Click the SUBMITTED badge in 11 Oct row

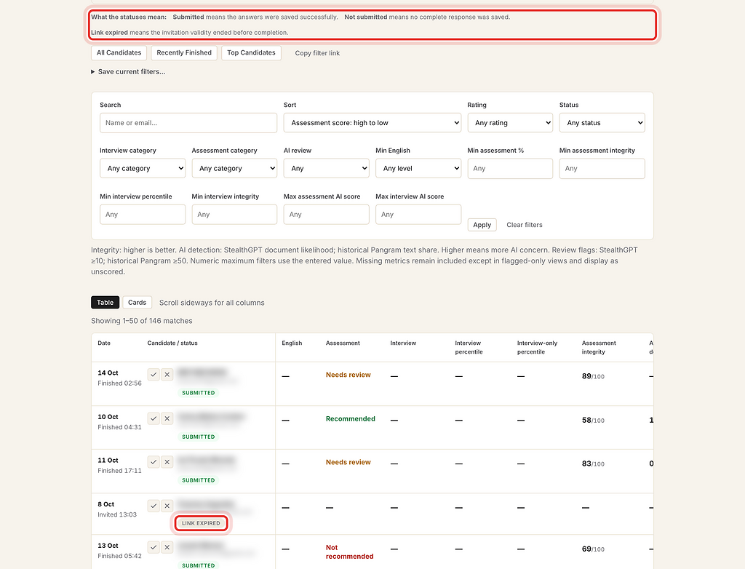198,480
